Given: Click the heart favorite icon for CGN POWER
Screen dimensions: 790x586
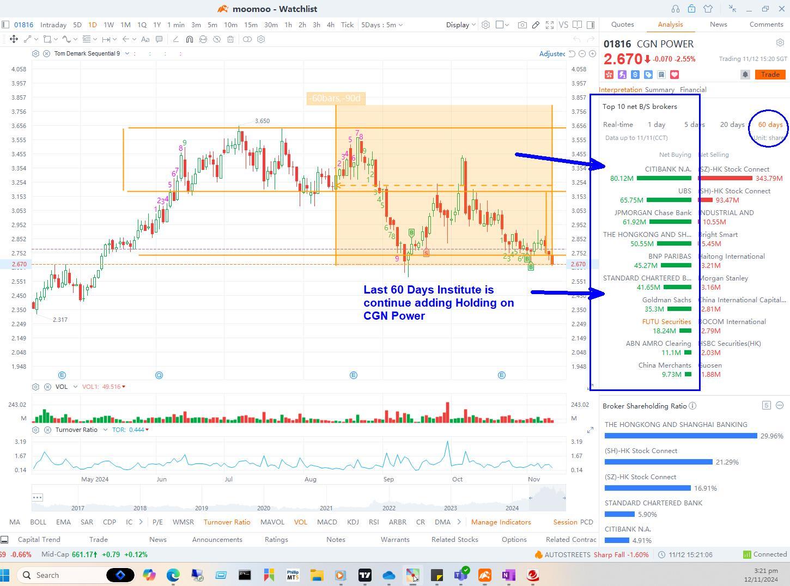Looking at the screenshot, I should [674, 75].
